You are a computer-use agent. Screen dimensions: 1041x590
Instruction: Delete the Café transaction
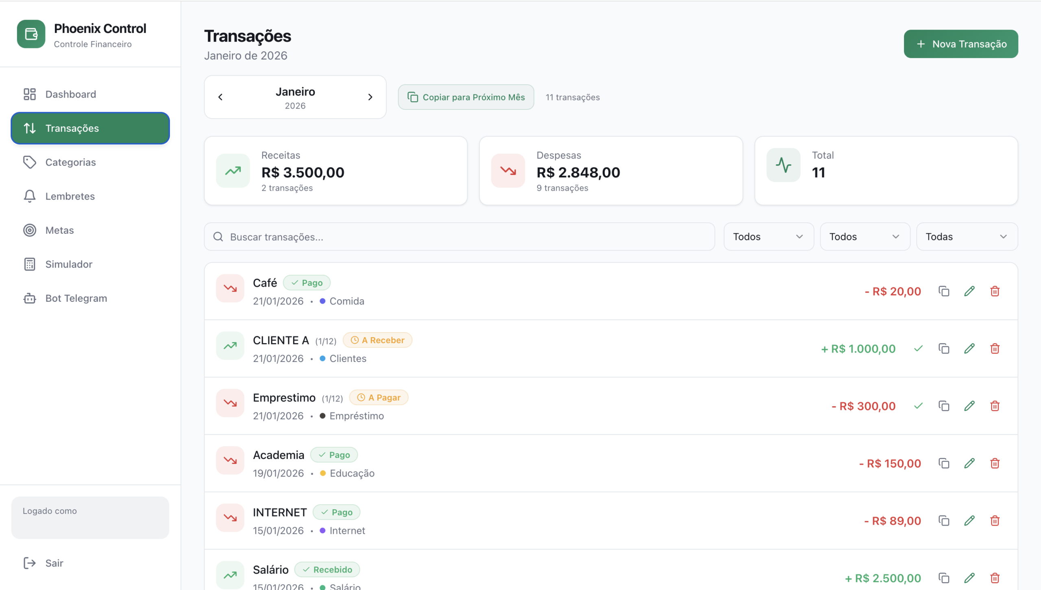tap(995, 292)
